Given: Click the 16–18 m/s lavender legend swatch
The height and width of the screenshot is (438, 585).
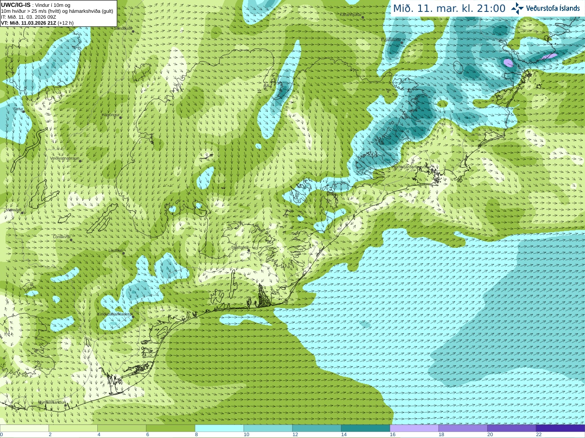Looking at the screenshot, I should [414, 428].
